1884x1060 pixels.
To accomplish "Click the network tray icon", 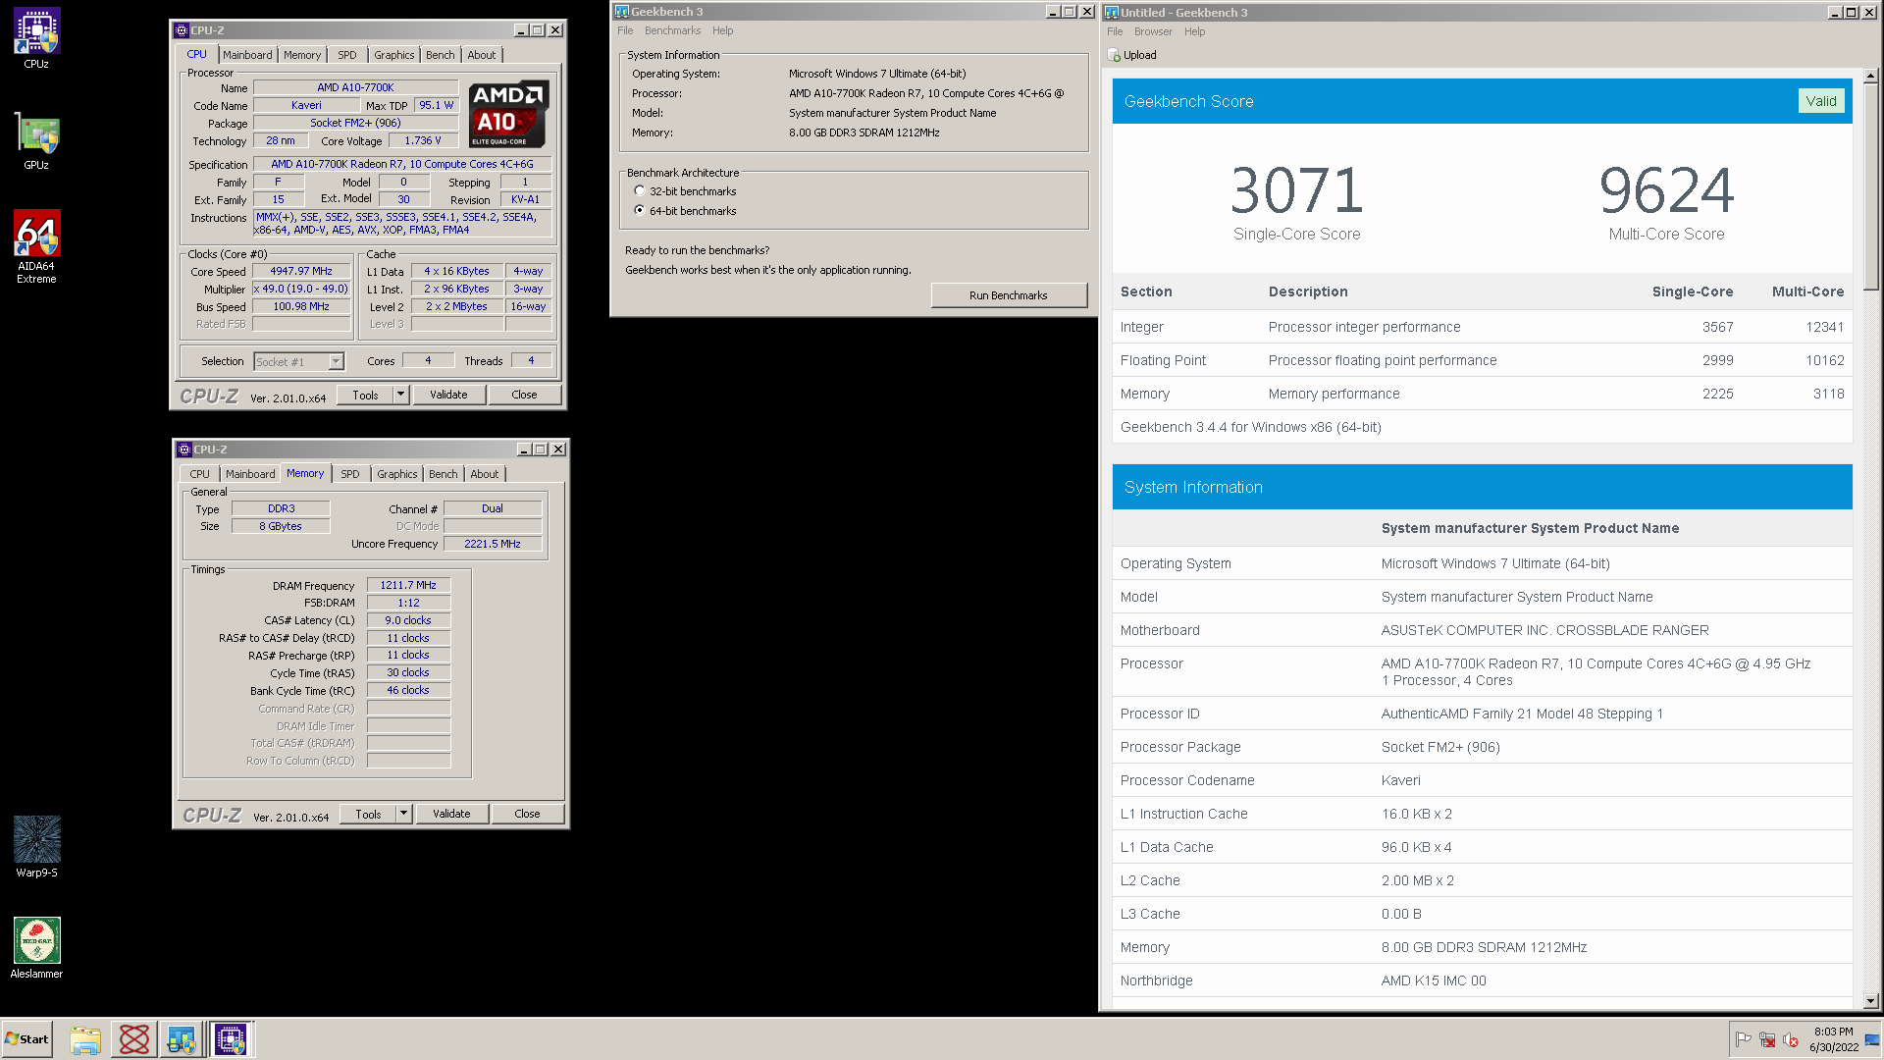I will click(1767, 1039).
